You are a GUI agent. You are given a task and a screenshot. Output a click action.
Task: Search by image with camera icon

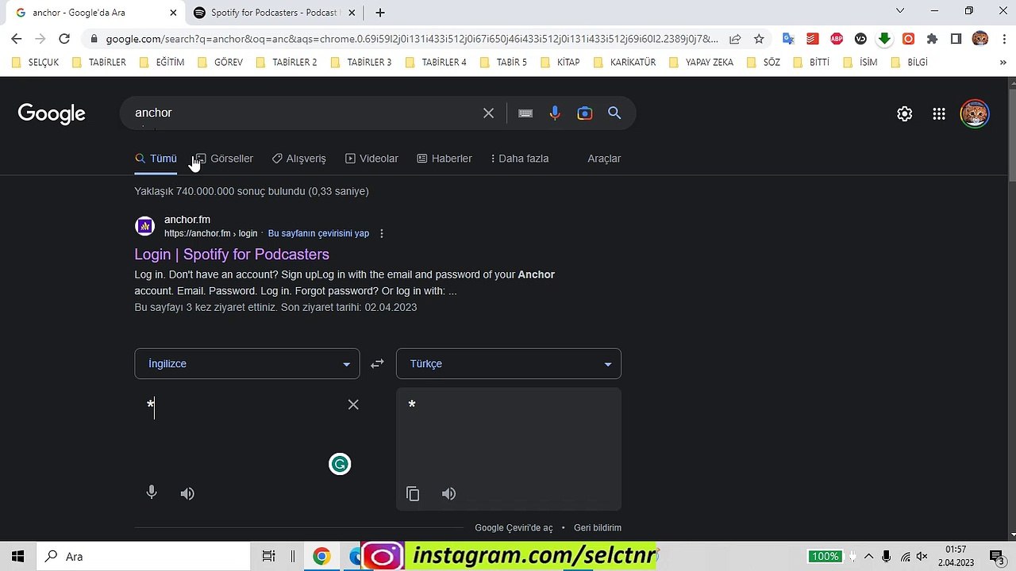[585, 113]
